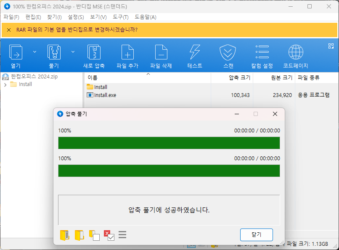Click the 열기 (Open) toolbar icon
This screenshot has width=339, height=250.
click(16, 52)
